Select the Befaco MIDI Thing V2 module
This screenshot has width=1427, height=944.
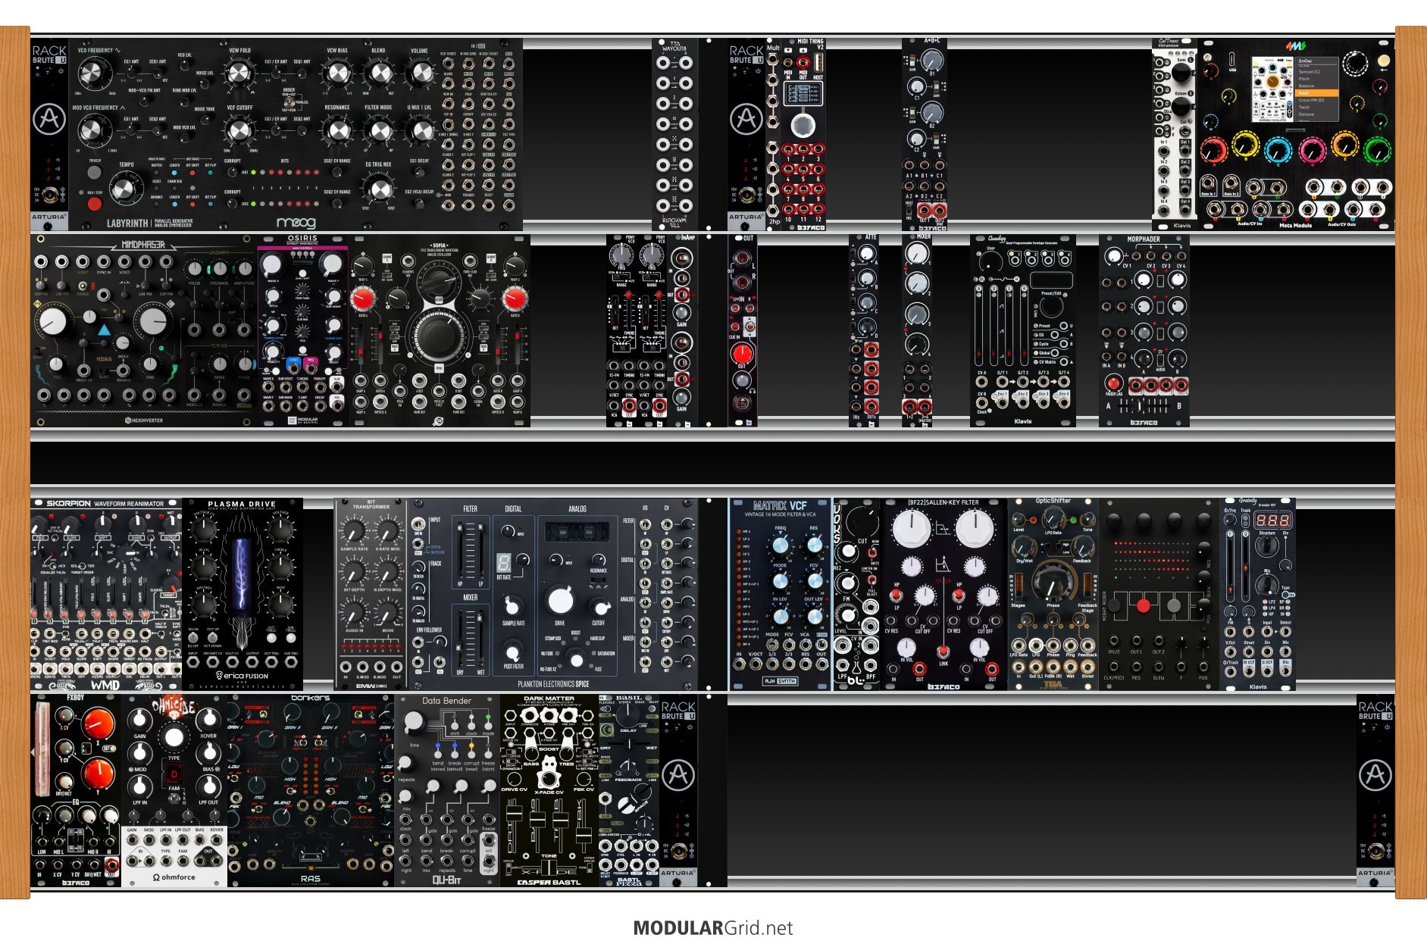pos(803,135)
